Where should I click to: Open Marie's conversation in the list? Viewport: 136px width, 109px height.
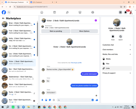[18, 86]
